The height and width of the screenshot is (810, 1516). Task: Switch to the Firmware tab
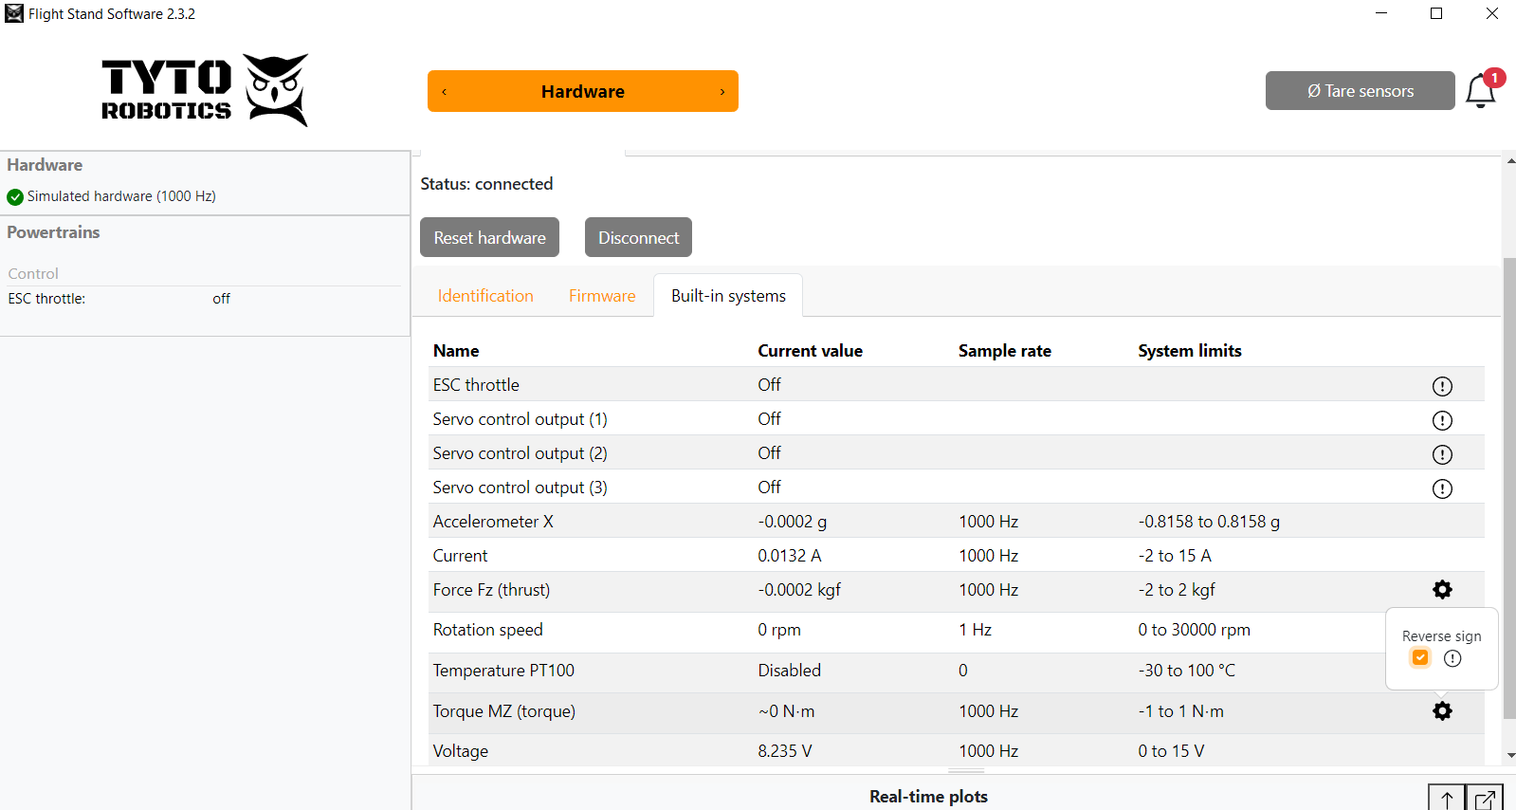pyautogui.click(x=602, y=296)
